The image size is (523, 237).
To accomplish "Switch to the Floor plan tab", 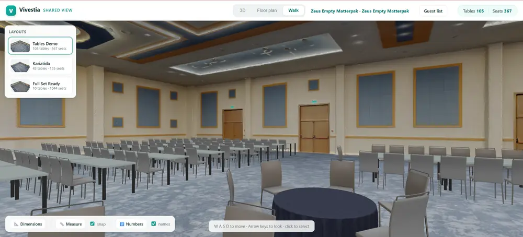I will click(267, 10).
